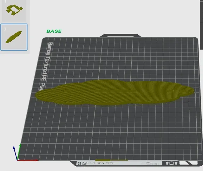Screen dimensions: 203x171
Task: Click the grid icon on bottom plate bar
Action: [x=79, y=163]
